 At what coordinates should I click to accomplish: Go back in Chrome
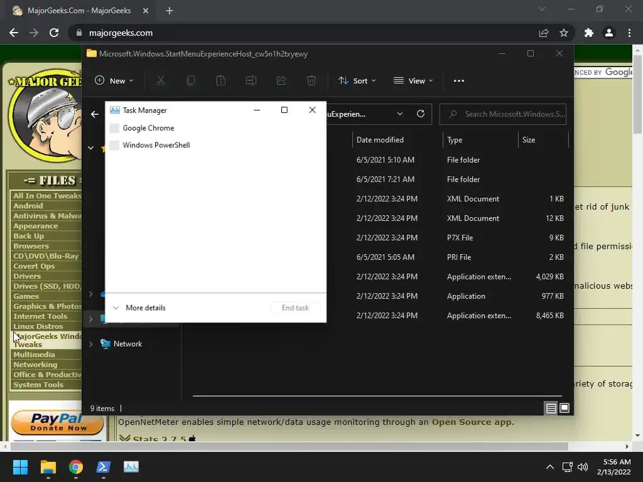[x=14, y=33]
